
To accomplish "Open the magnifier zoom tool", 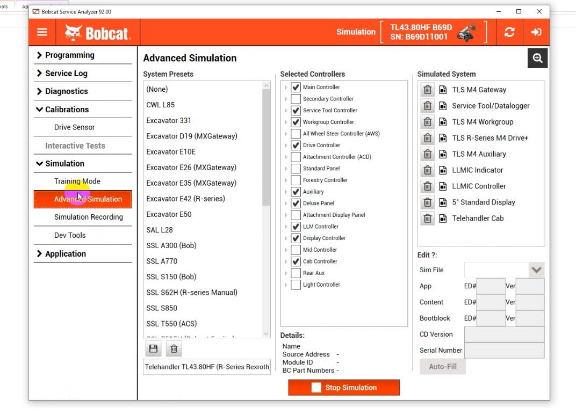I will pos(537,58).
